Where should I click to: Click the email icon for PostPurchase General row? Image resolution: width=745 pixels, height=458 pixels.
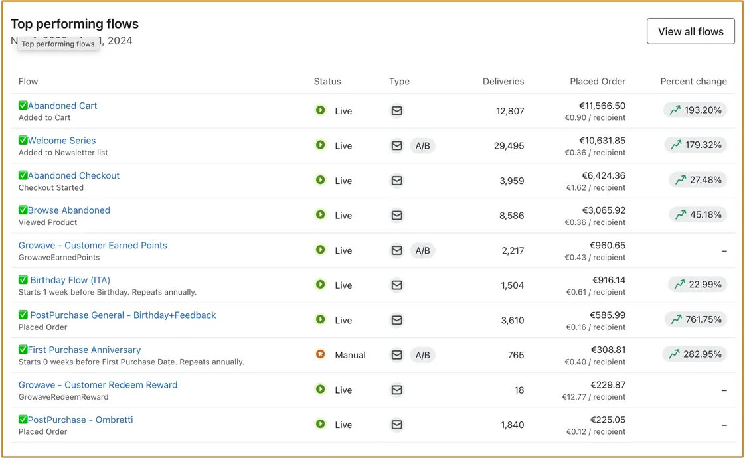(x=396, y=320)
